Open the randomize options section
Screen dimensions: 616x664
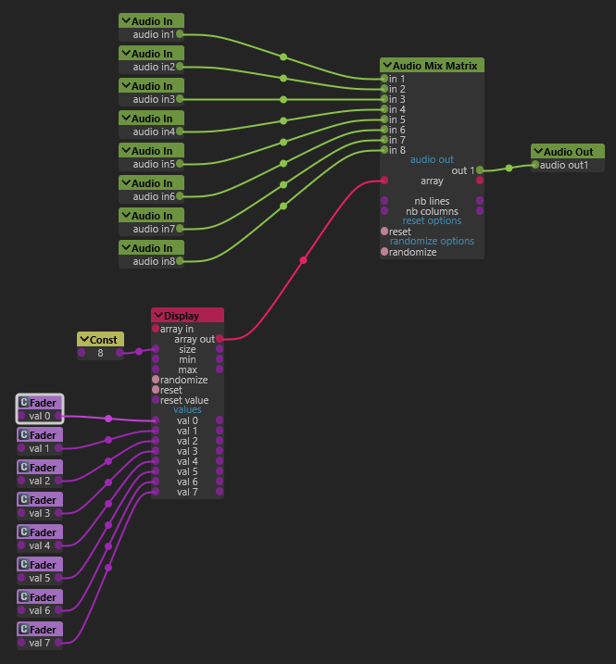432,241
